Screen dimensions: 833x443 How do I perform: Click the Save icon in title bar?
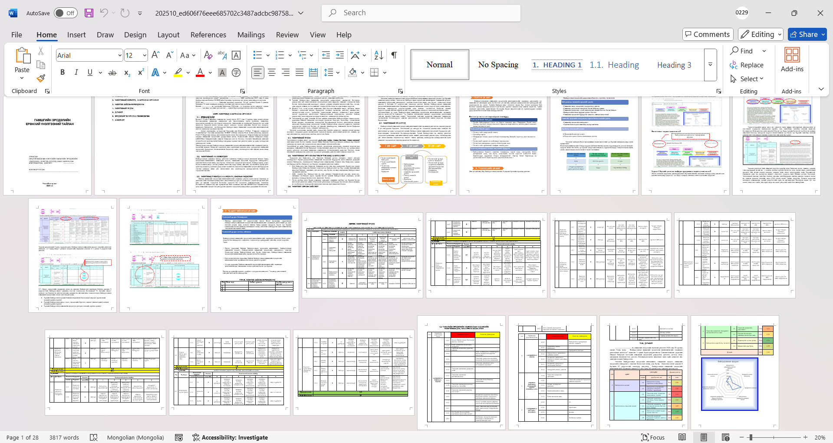(x=89, y=13)
